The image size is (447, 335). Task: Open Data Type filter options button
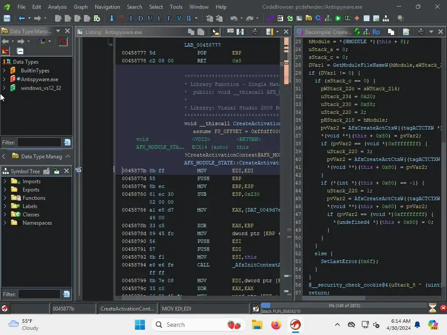(x=67, y=142)
